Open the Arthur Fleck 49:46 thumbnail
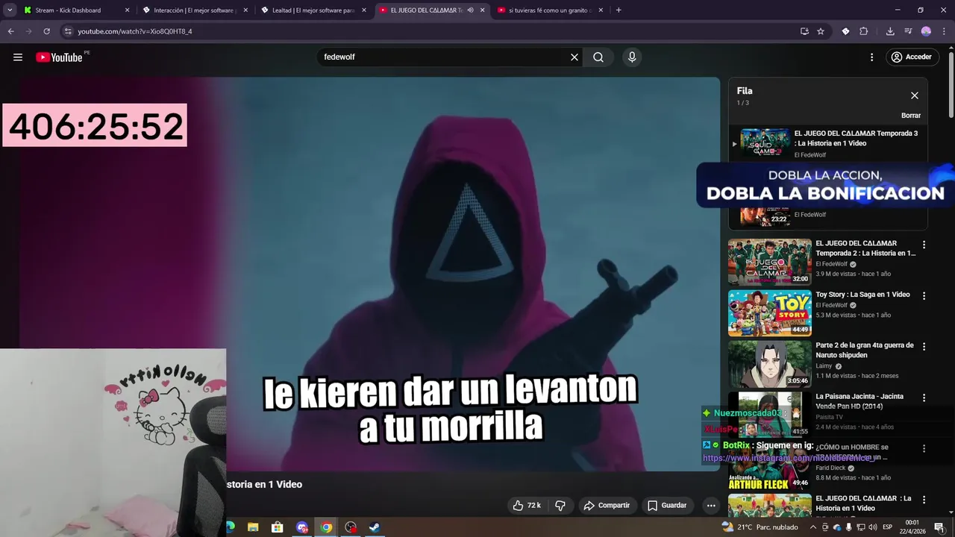Screen dimensions: 955x537 [x=769, y=466]
